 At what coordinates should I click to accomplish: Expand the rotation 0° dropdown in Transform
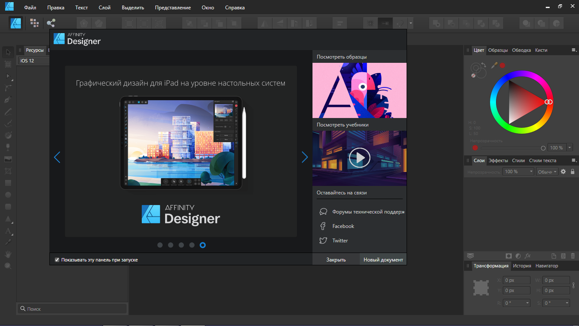(527, 303)
